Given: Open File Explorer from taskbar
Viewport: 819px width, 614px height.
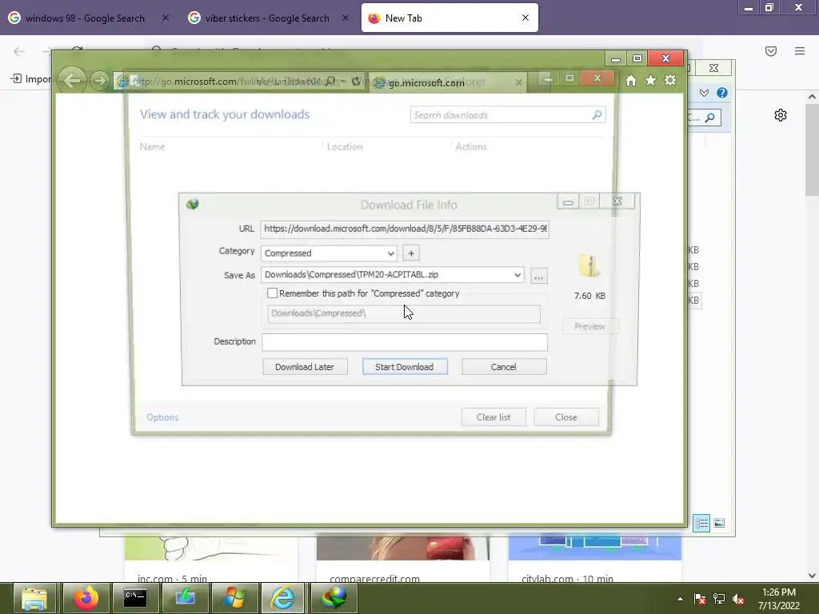Looking at the screenshot, I should (34, 598).
